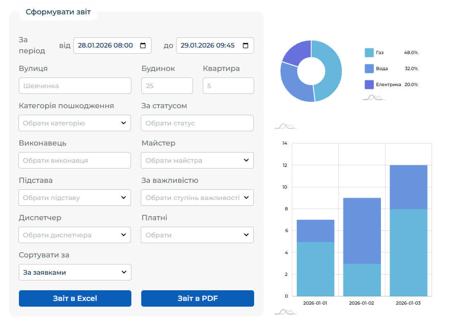
Task: Open calendar picker in start date field
Action: pyautogui.click(x=143, y=46)
